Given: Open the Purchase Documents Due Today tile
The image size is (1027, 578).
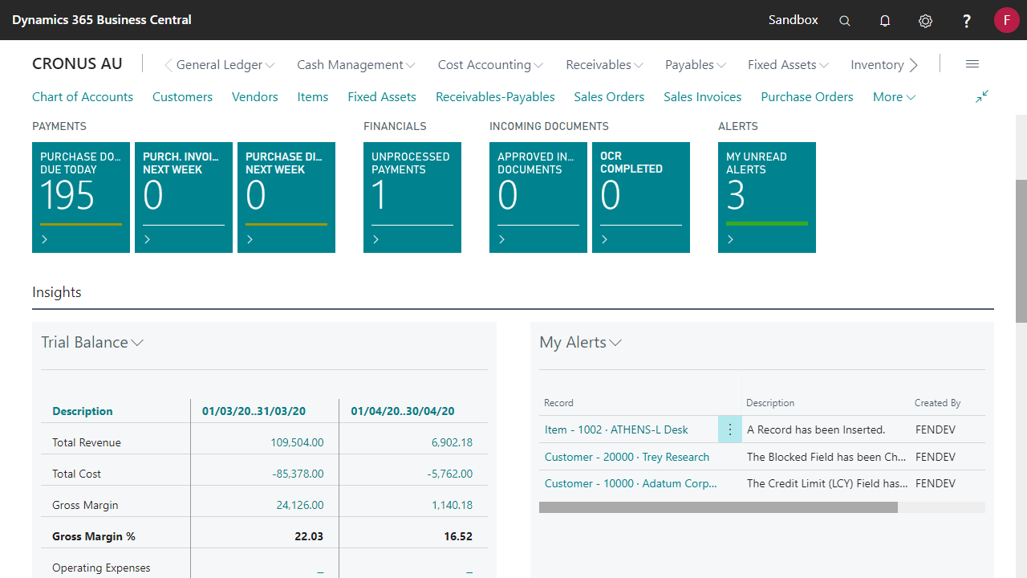Looking at the screenshot, I should pyautogui.click(x=81, y=197).
